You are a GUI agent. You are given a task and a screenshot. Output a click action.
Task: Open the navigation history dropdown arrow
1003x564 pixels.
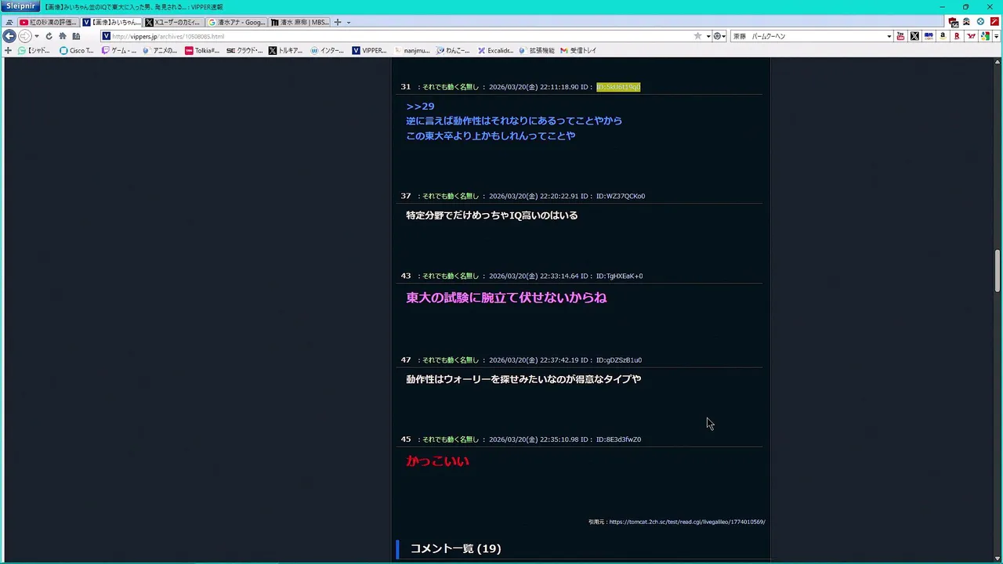point(37,36)
